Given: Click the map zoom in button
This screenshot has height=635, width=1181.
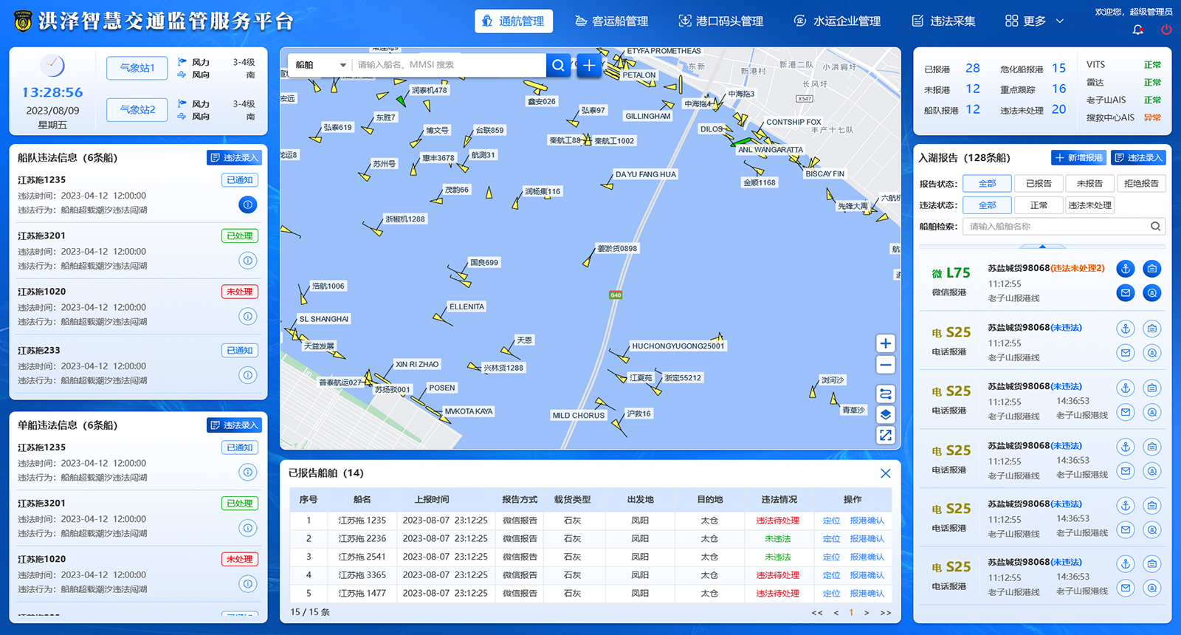Looking at the screenshot, I should tap(886, 343).
